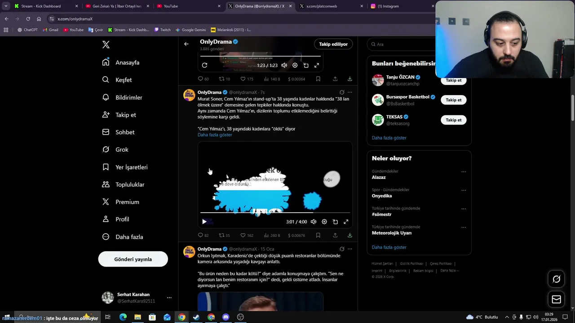
Task: Open options for Alazaz trend
Action: (464, 172)
